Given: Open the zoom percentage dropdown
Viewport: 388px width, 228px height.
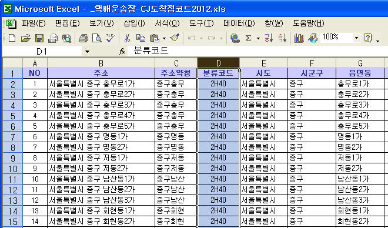Looking at the screenshot, I should point(356,38).
